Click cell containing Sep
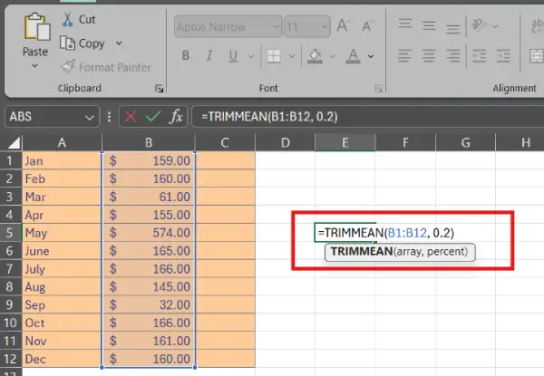The width and height of the screenshot is (544, 376). click(62, 304)
